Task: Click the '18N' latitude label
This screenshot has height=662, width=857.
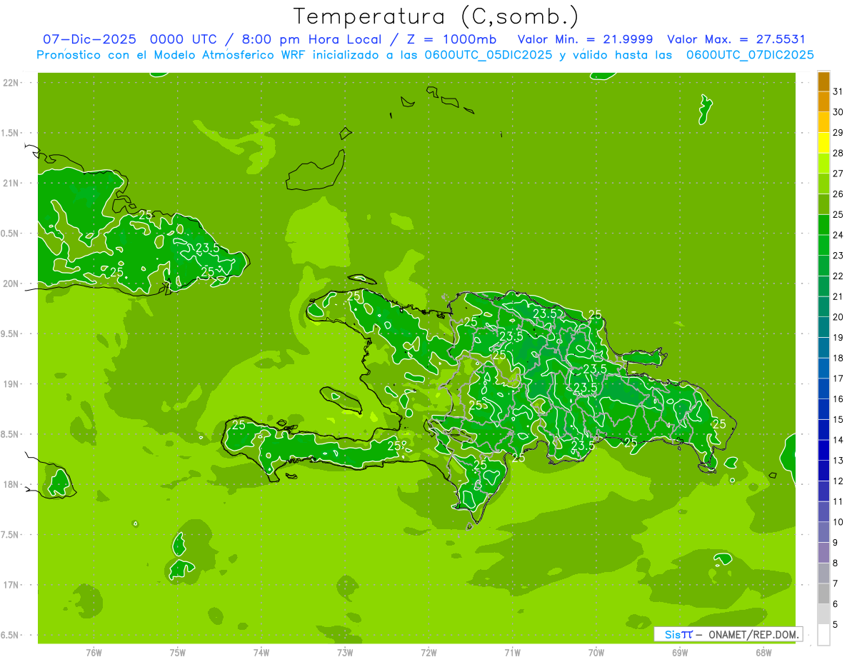Action: tap(11, 484)
